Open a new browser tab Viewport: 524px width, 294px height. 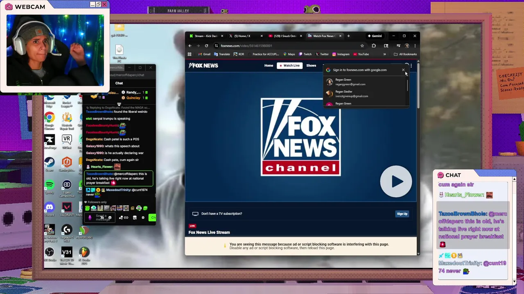tap(348, 36)
